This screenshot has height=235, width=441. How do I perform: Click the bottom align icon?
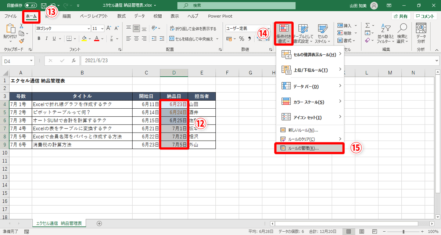click(x=145, y=28)
